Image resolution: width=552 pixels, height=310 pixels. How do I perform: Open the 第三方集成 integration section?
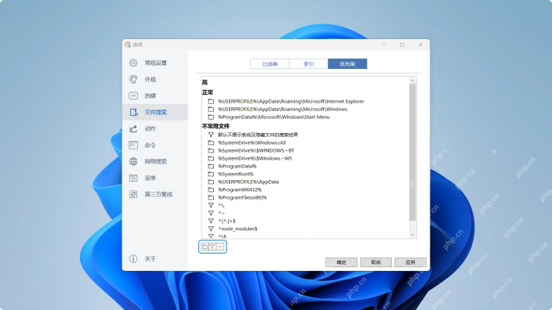click(155, 194)
